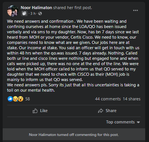The image size is (149, 142).
Task: Click the waving hand badge icon
Action: point(24,13)
